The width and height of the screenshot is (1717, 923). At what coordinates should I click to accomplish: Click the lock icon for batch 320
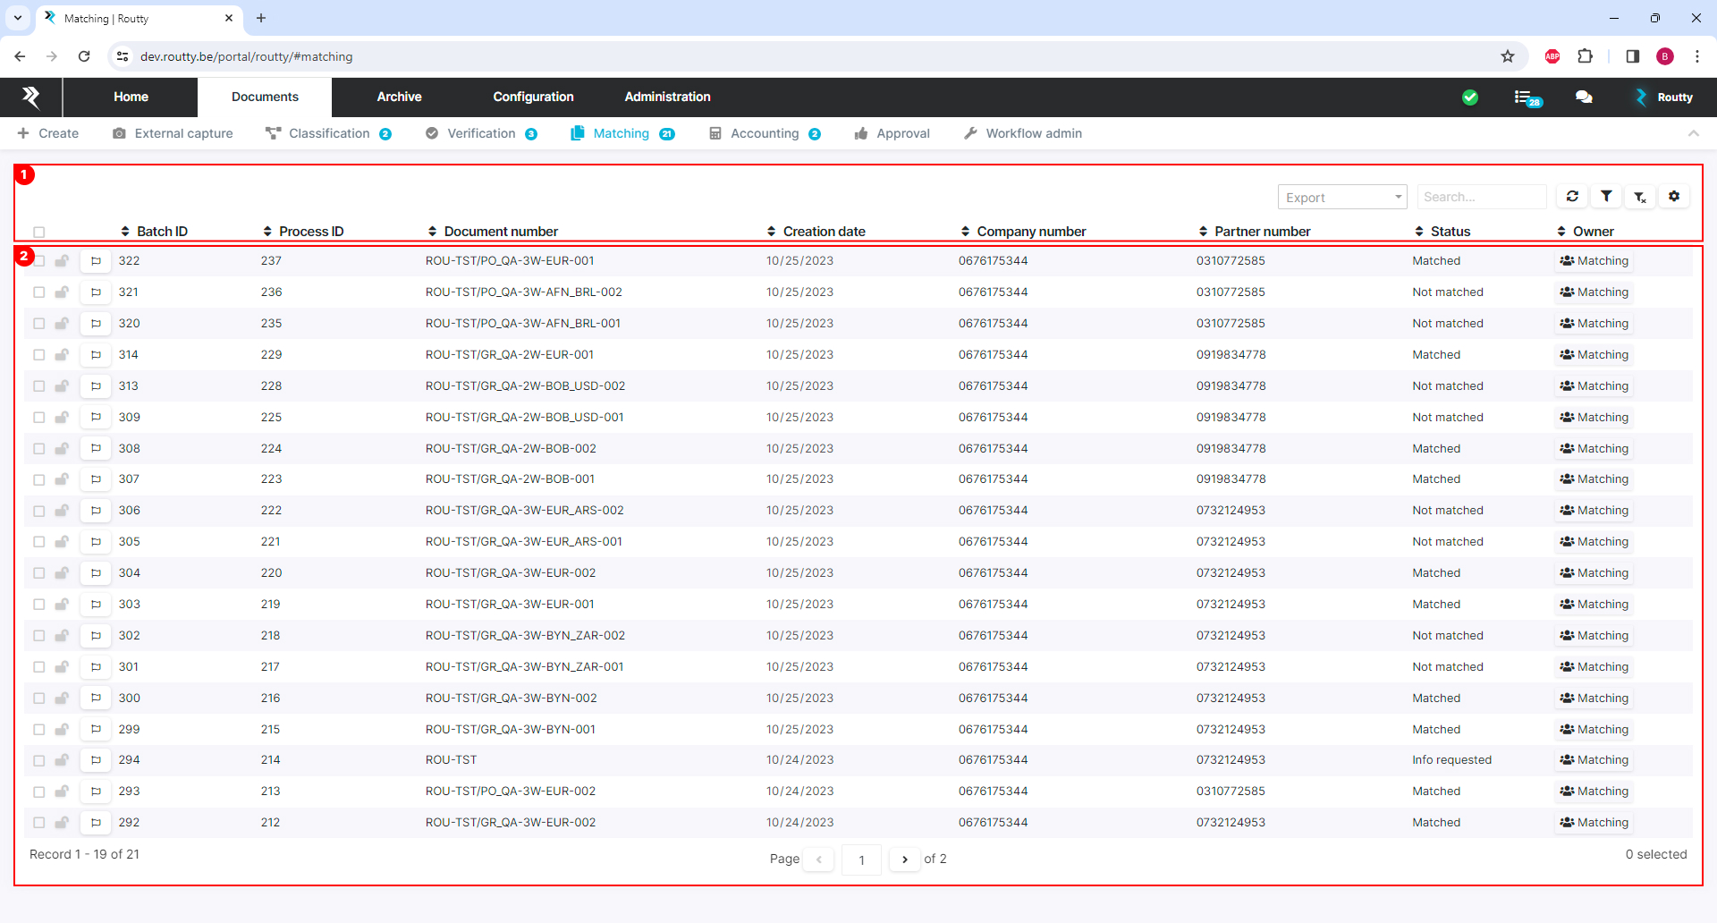62,324
